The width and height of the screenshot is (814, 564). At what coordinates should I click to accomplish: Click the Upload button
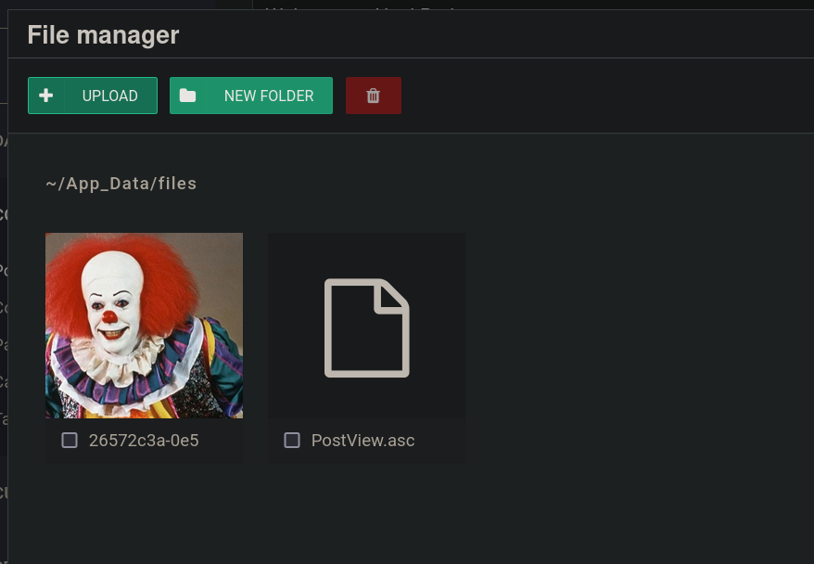pos(93,96)
